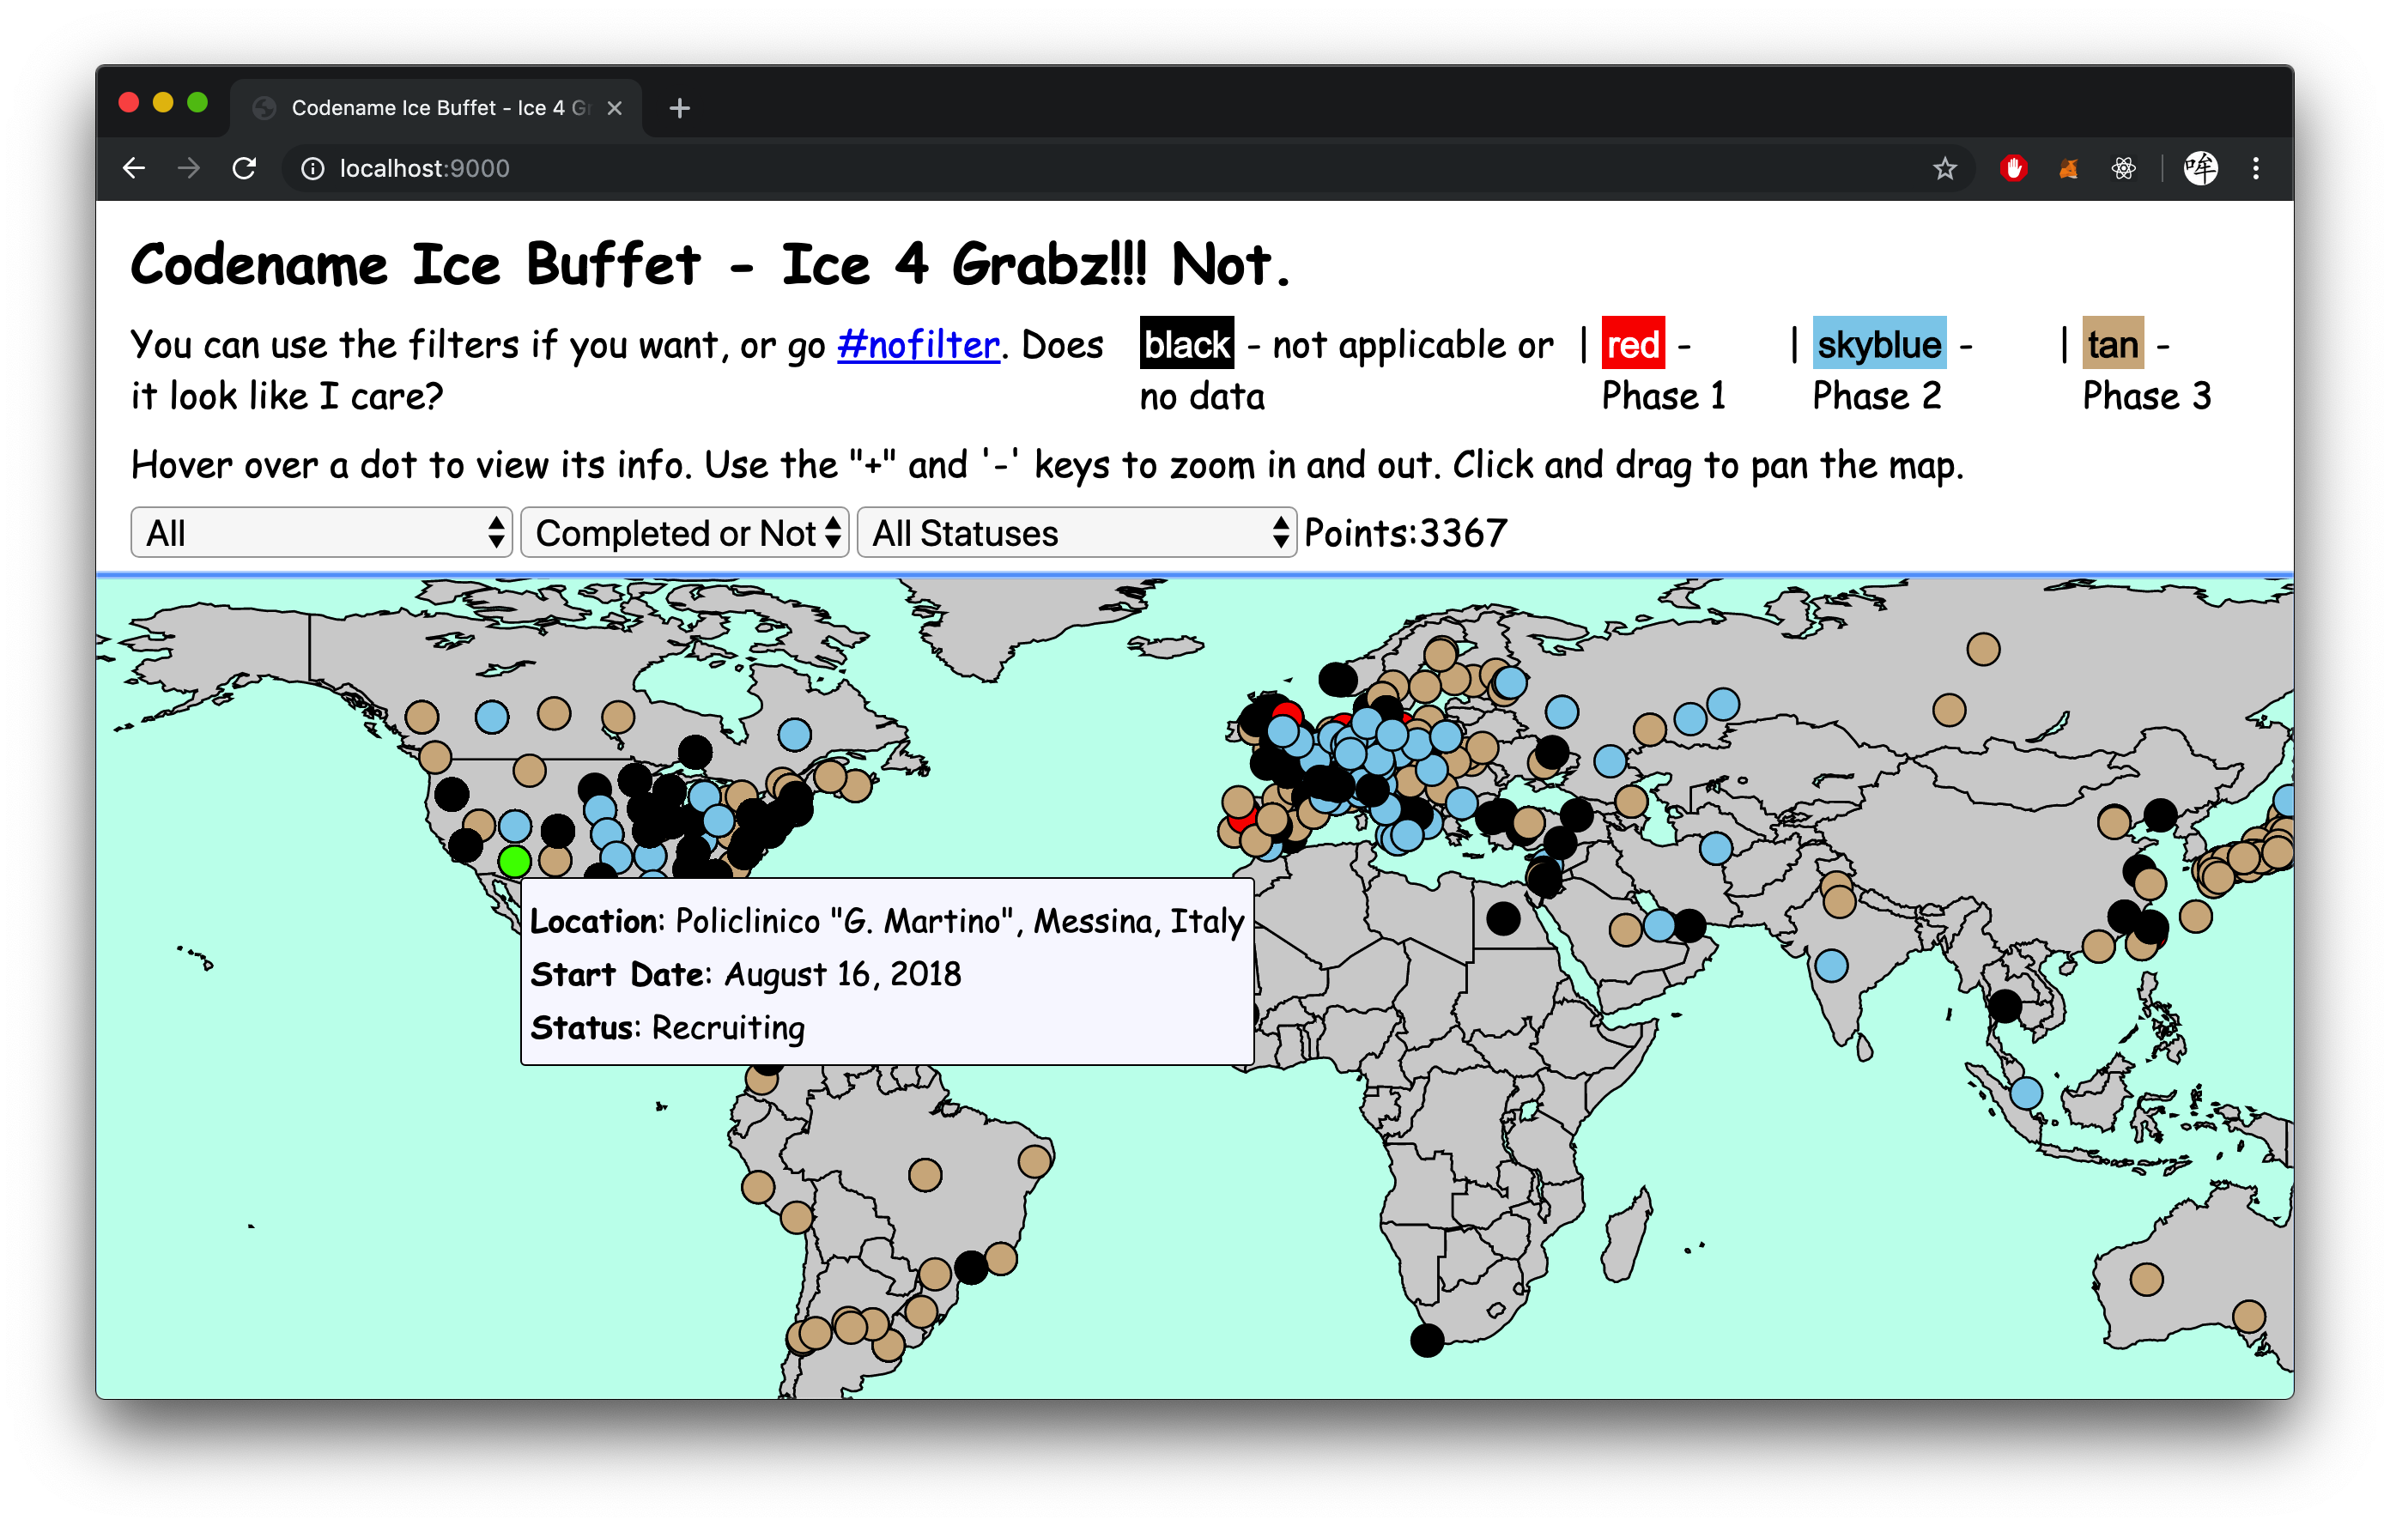Open a new browser tab

pos(680,107)
